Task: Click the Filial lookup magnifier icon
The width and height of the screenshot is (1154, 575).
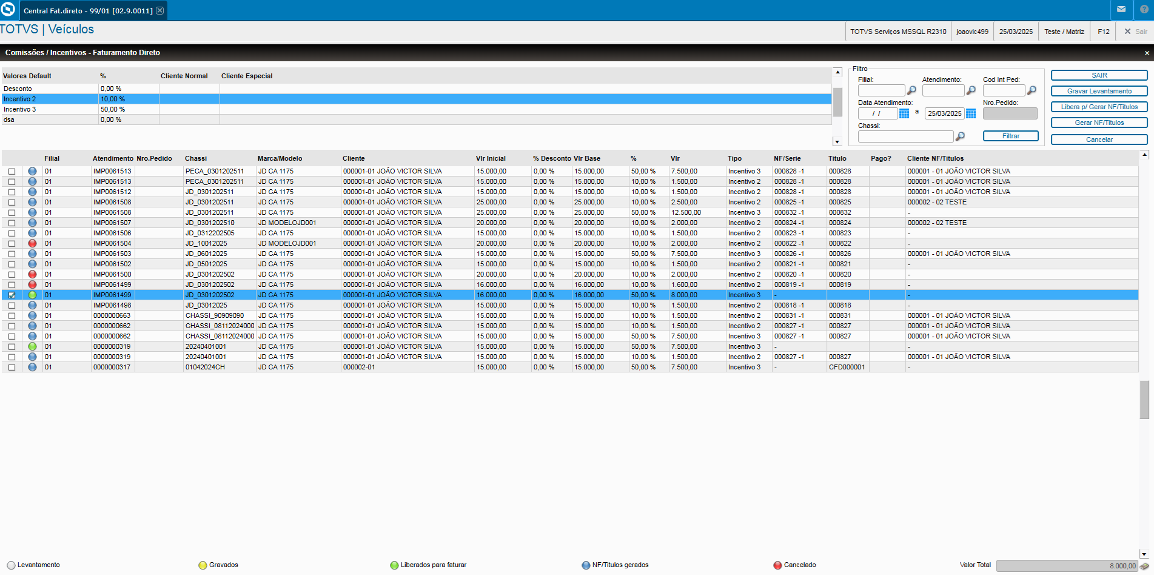Action: tap(911, 90)
